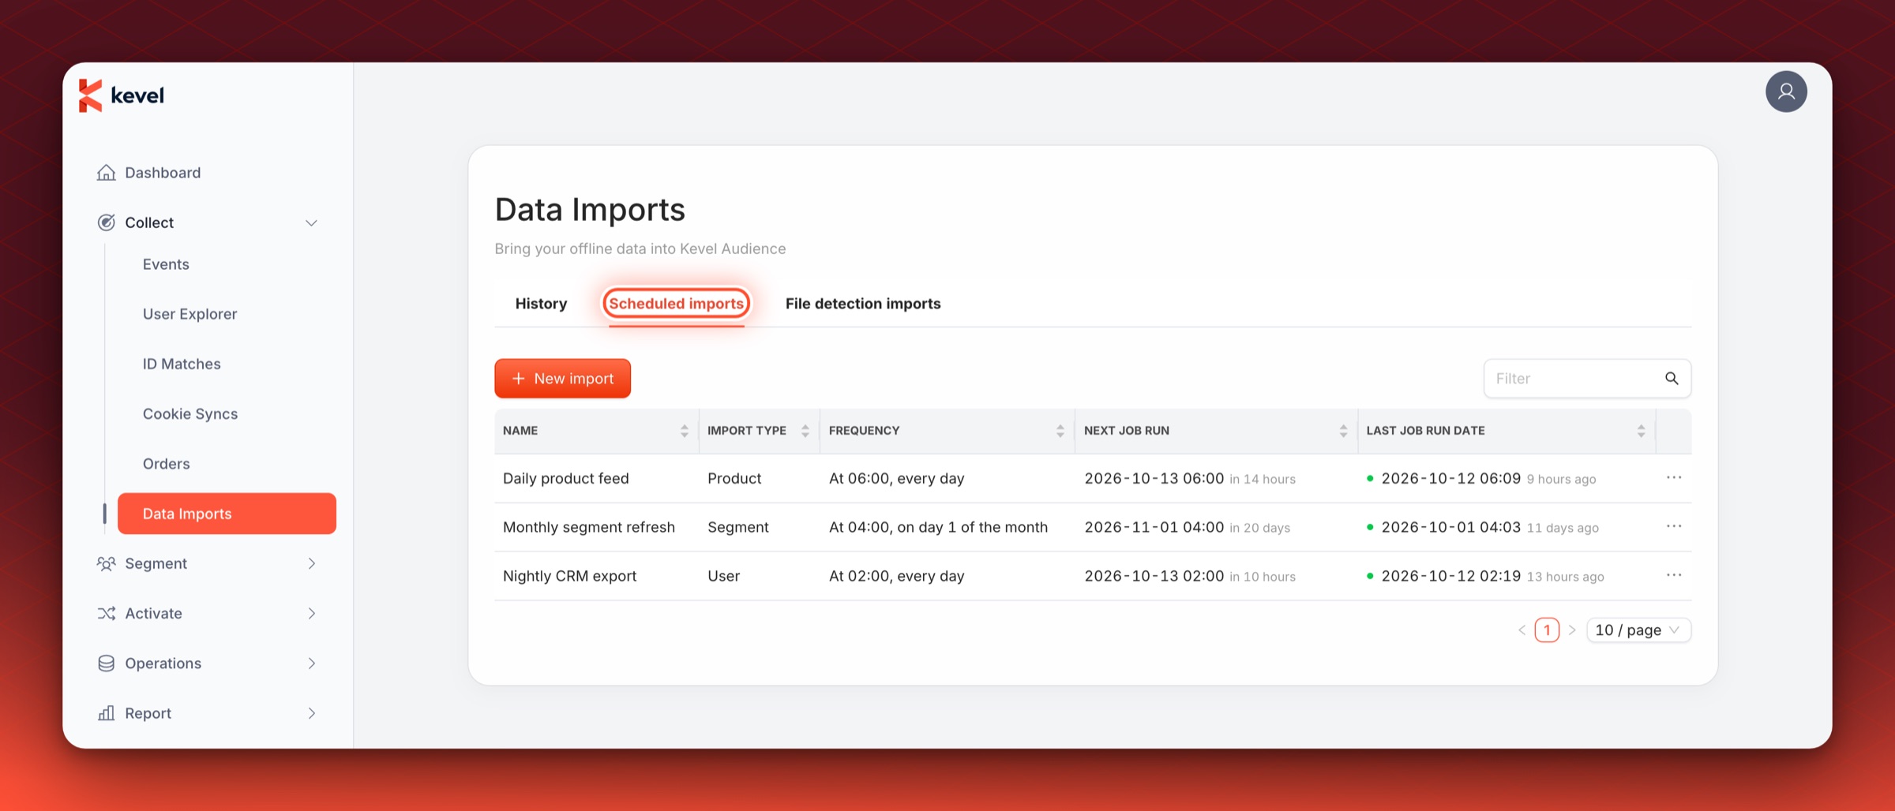1895x811 pixels.
Task: Open the 10 / page dropdown
Action: (x=1638, y=630)
